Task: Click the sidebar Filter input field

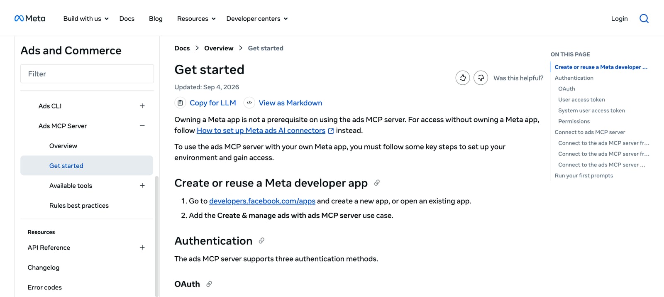Action: [x=87, y=74]
